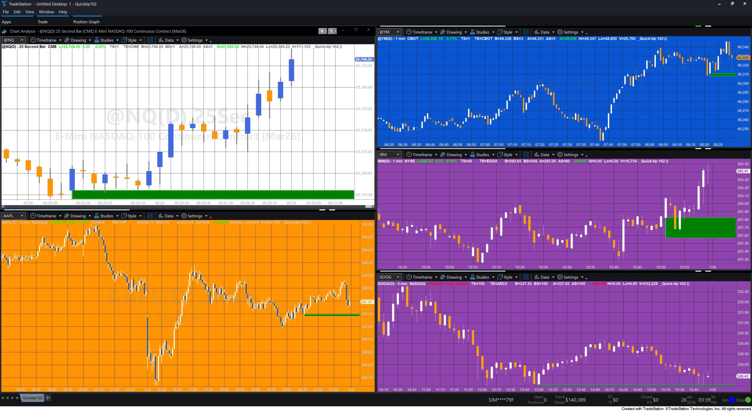Open Studies flask icon in @NQ chart
Screen dimensions: 752x411
[x=96, y=40]
